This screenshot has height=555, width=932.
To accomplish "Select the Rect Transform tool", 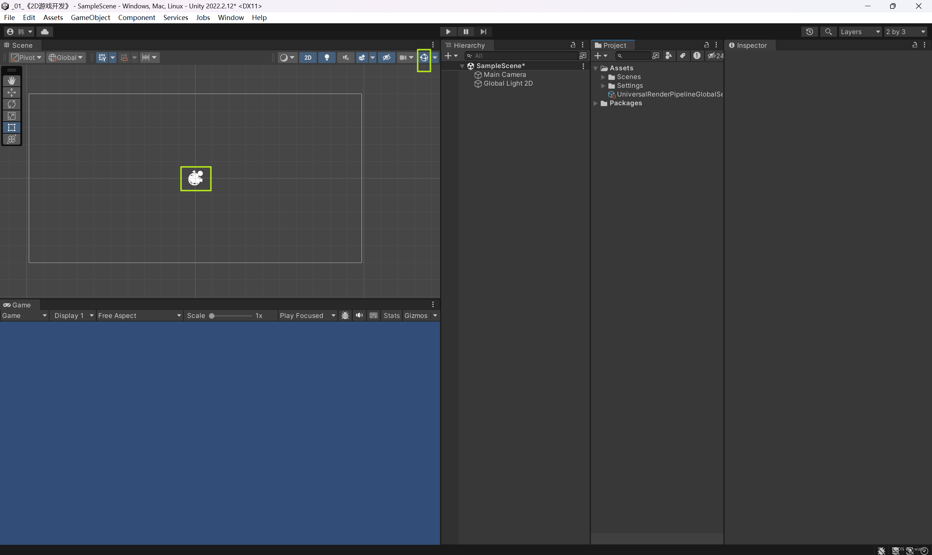I will (12, 127).
